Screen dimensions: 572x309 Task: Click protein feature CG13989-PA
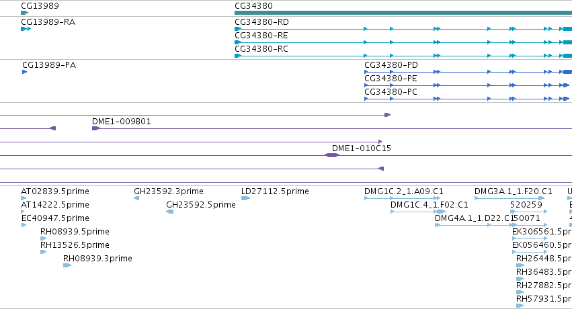(x=49, y=65)
